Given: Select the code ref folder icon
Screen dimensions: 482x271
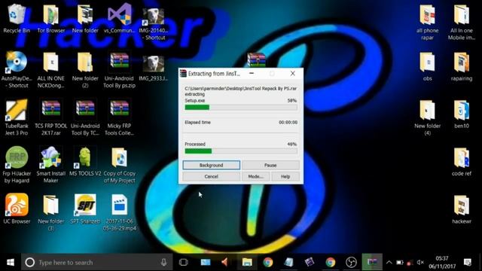Looking at the screenshot, I should pyautogui.click(x=462, y=162).
